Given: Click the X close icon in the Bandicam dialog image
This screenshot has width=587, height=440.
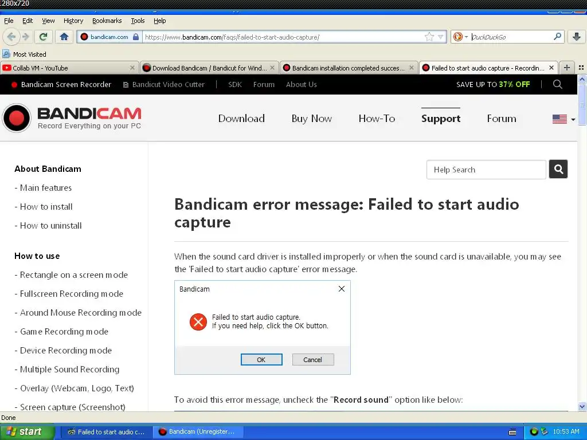Looking at the screenshot, I should tap(342, 289).
